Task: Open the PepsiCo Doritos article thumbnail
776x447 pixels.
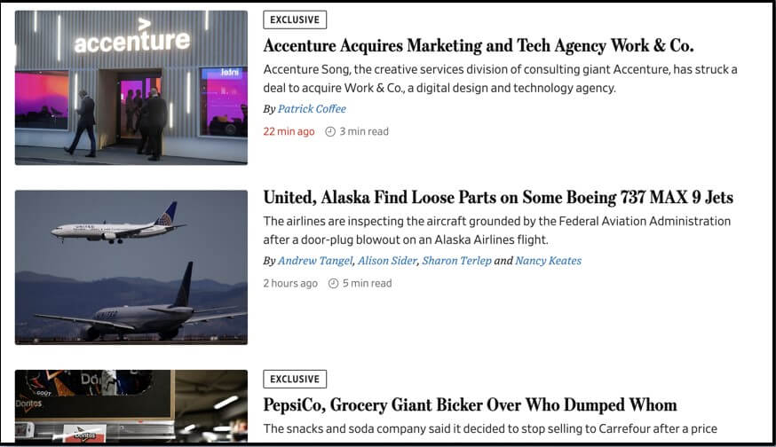Action: pos(131,406)
